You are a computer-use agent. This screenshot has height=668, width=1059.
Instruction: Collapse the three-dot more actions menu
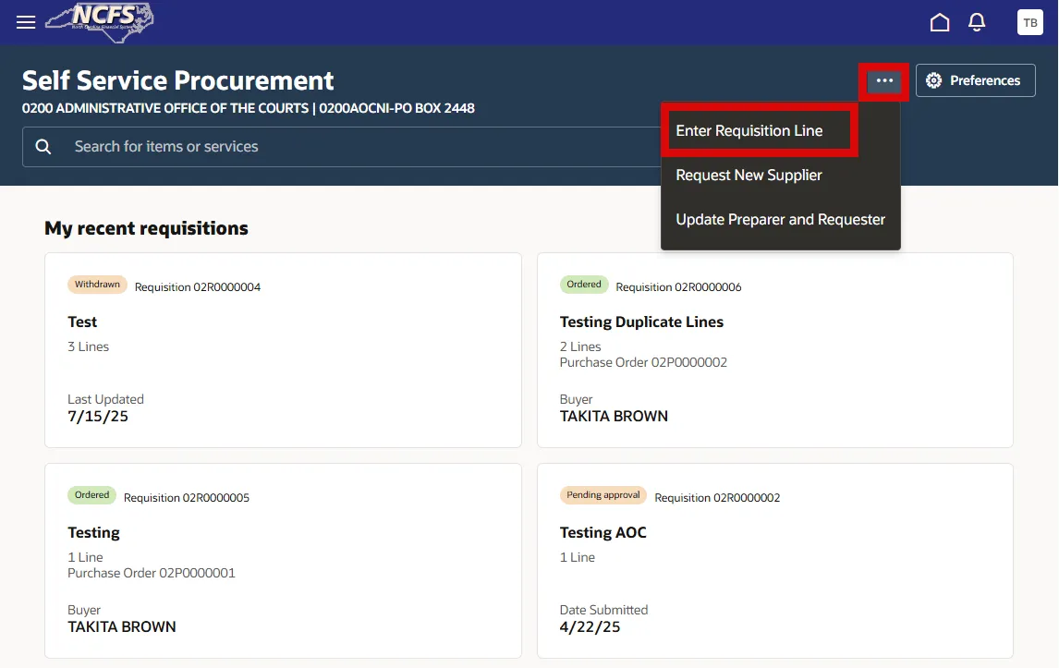(884, 81)
